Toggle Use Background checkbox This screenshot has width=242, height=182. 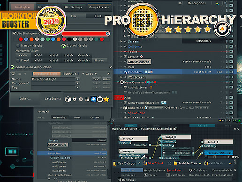pyautogui.click(x=14, y=33)
